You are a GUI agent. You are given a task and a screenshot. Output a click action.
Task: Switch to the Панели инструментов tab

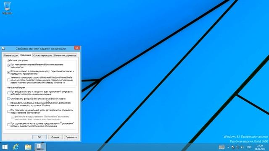tap(65, 55)
